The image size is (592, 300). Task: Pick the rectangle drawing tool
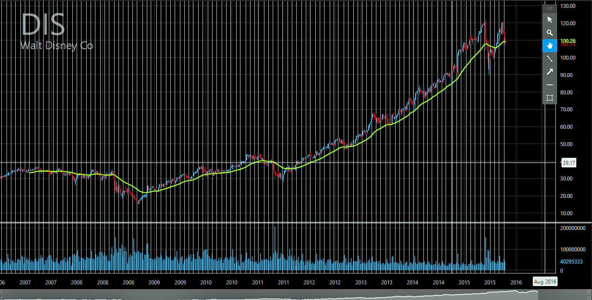click(550, 98)
